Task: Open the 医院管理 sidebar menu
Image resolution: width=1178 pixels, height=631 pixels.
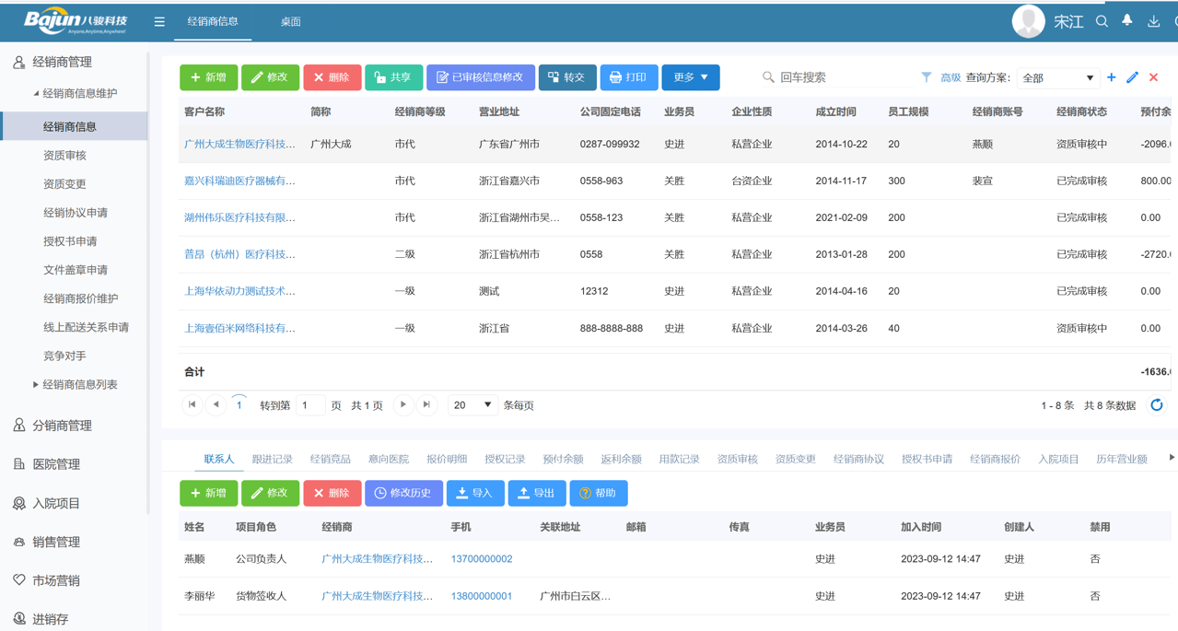Action: coord(58,462)
